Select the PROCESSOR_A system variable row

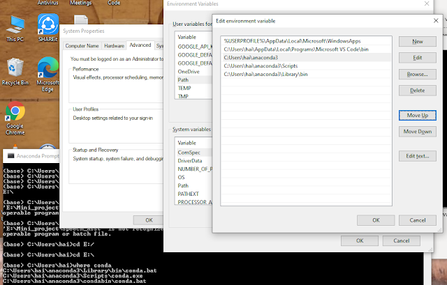pos(194,201)
